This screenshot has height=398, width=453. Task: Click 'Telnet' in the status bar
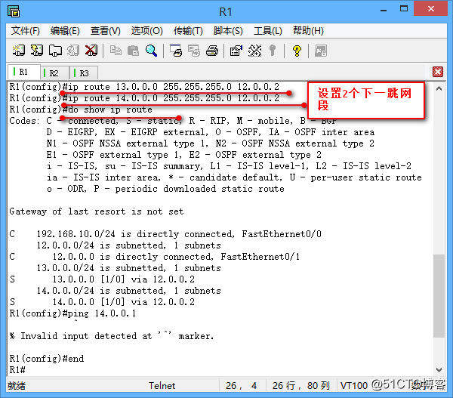[x=162, y=386]
